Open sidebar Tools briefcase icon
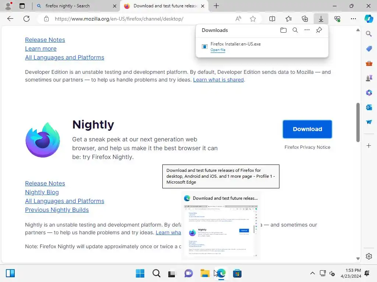377x282 pixels. coord(369,64)
